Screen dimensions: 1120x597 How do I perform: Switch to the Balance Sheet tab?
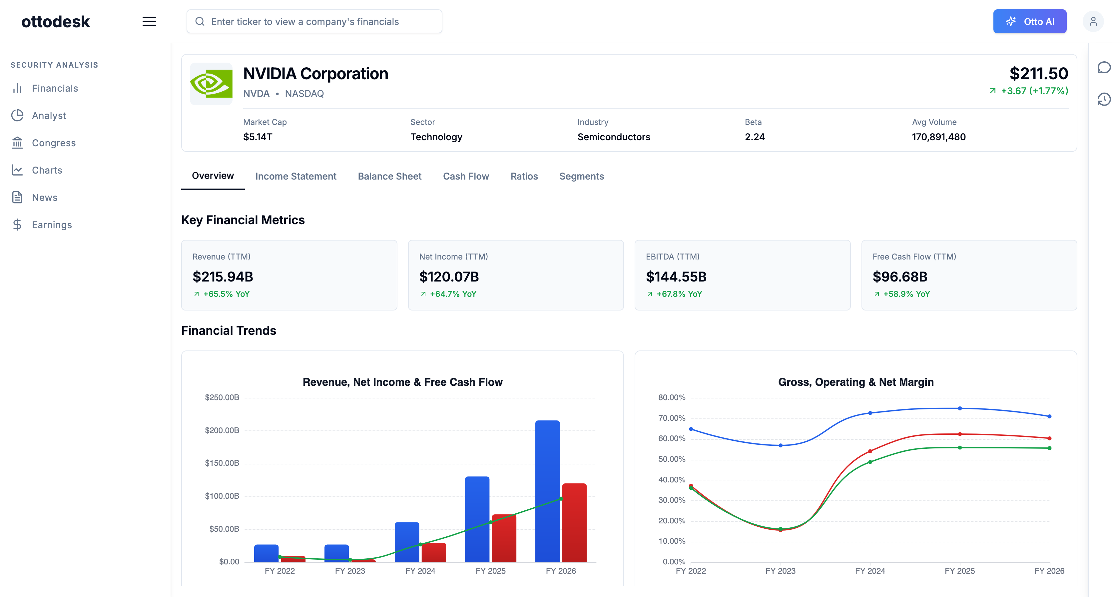click(x=389, y=176)
